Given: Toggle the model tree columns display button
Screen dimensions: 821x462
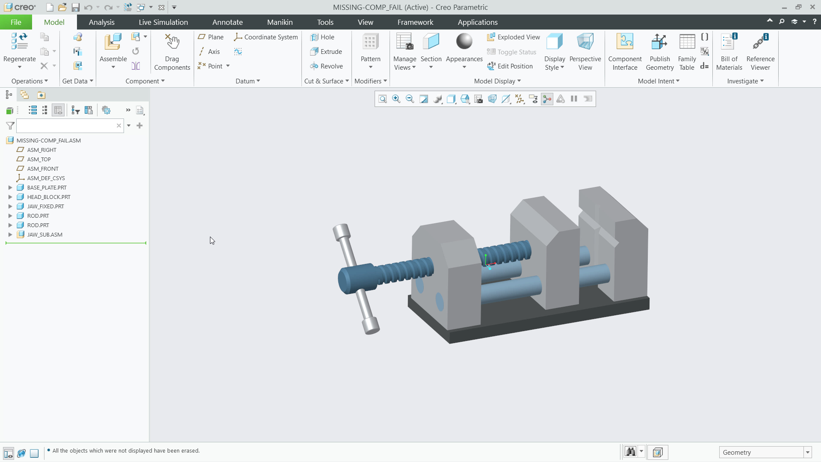Looking at the screenshot, I should pos(58,110).
